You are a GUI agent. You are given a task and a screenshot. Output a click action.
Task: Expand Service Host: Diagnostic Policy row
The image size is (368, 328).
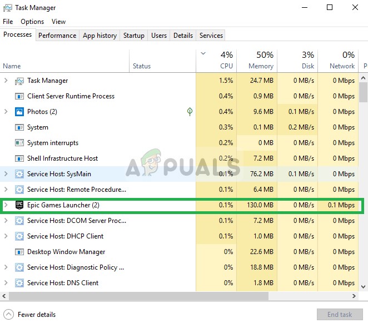pyautogui.click(x=6, y=267)
